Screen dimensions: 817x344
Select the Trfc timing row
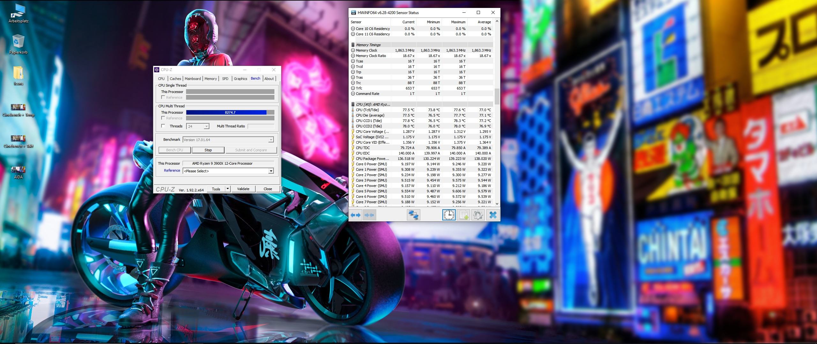click(x=421, y=88)
